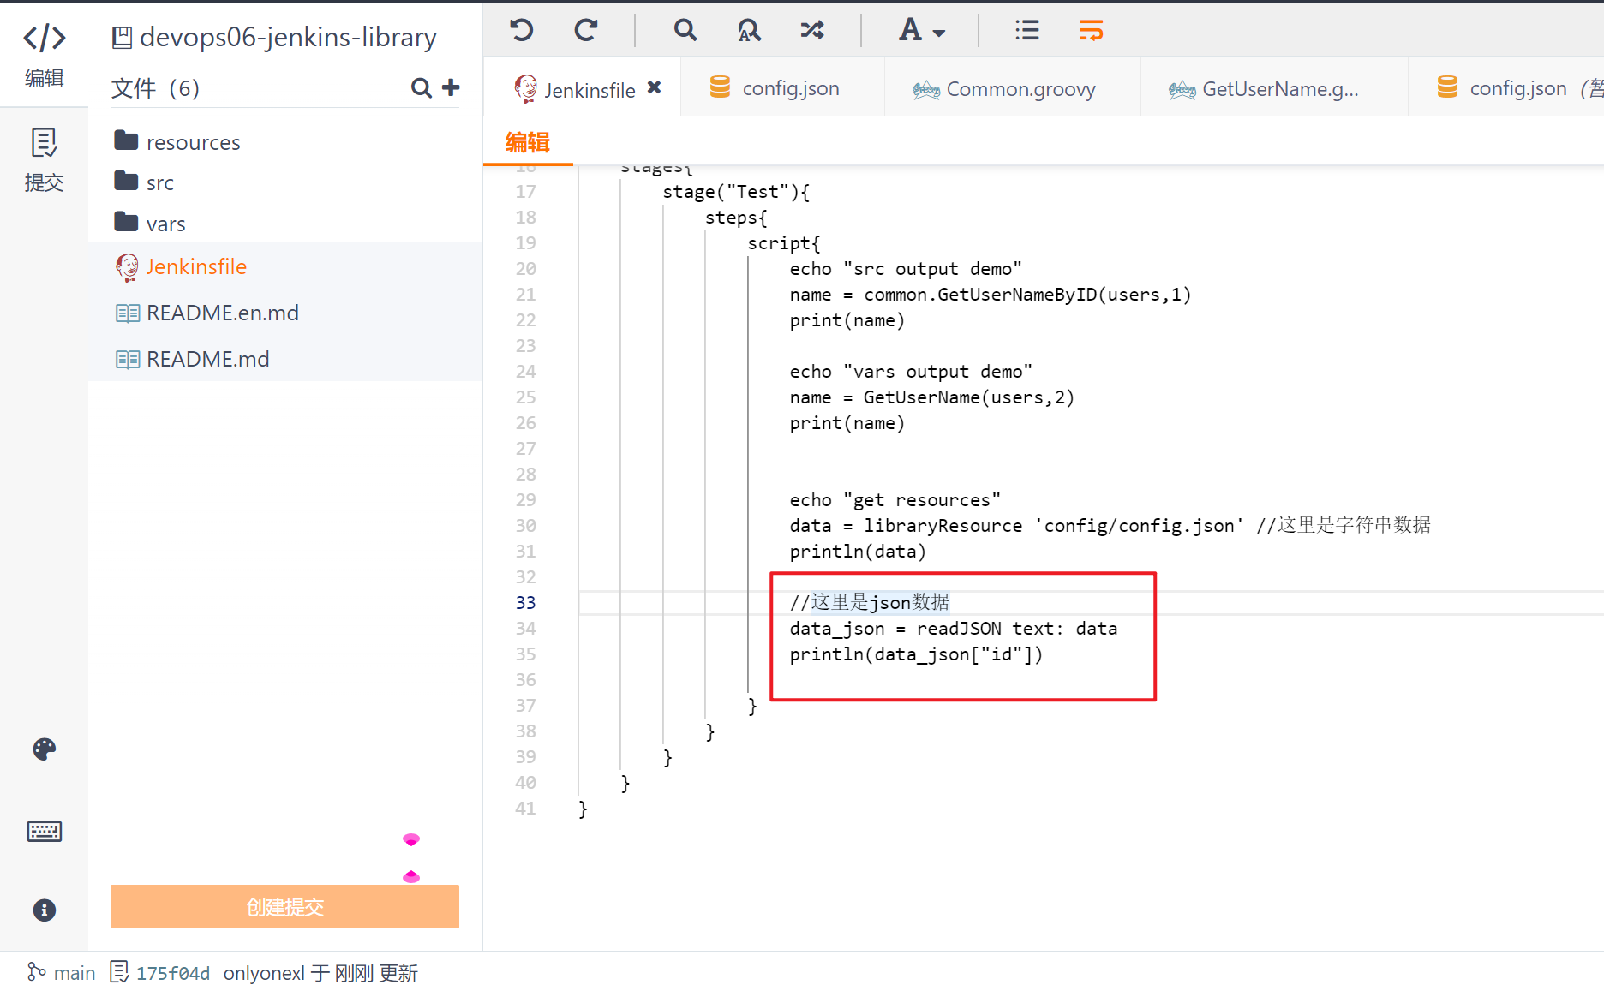Open the find-and-replace toolbar icon
Image resolution: width=1604 pixels, height=985 pixels.
coord(748,31)
